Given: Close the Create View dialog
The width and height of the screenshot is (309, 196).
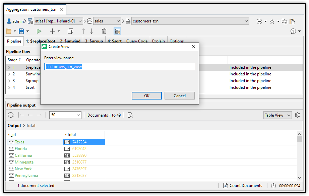Looking at the screenshot, I should (x=194, y=47).
